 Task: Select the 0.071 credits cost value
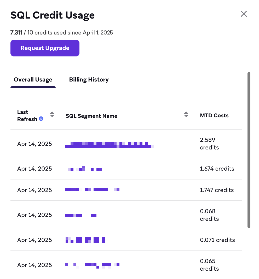(x=217, y=240)
